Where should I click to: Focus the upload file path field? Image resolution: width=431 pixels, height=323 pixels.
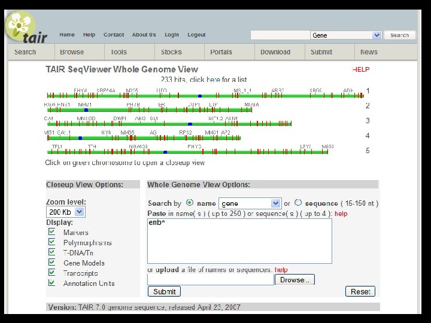click(x=211, y=279)
